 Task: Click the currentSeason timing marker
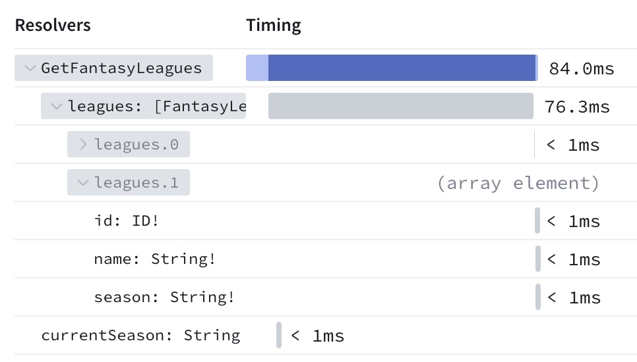279,335
